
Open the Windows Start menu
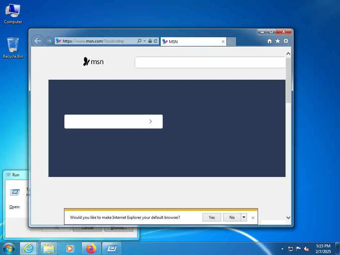[9, 248]
